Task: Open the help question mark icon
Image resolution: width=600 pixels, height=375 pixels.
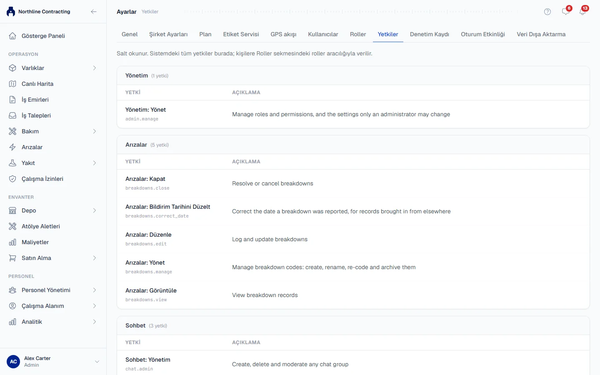Action: (547, 12)
